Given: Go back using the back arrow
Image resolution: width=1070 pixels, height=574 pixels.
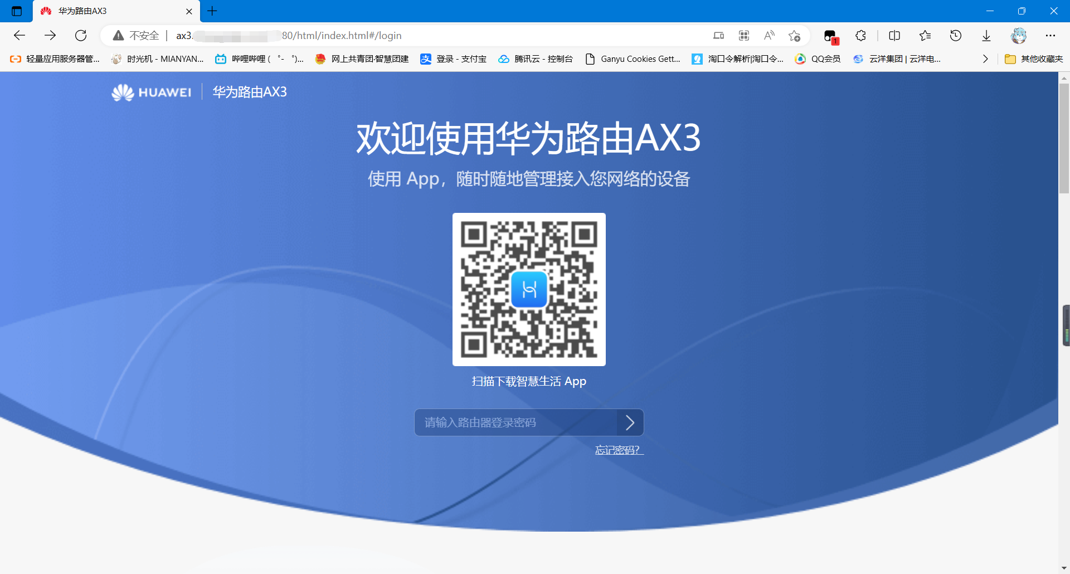Looking at the screenshot, I should [x=20, y=36].
